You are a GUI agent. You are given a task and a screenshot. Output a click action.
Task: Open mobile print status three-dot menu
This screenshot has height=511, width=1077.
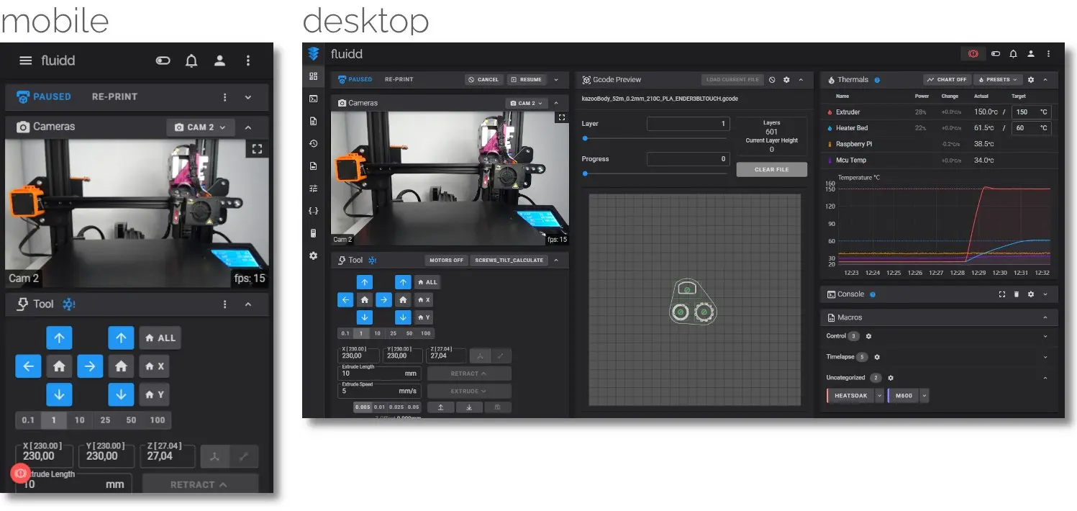coord(225,97)
